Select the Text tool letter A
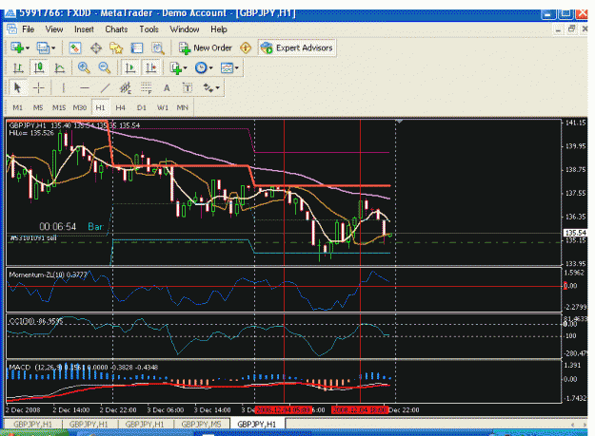This screenshot has height=436, width=595. [x=167, y=87]
